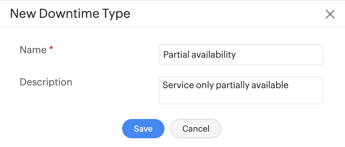Screen dimensions: 345x147
Task: Click empty space after "Partial availability" text
Action: 280,55
